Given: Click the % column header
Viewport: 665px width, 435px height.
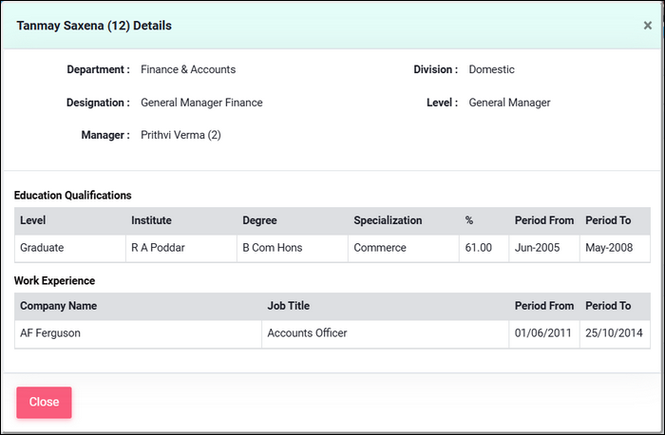Looking at the screenshot, I should [x=469, y=220].
